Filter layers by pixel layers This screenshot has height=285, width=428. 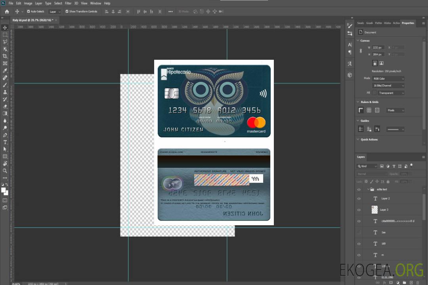[382, 166]
